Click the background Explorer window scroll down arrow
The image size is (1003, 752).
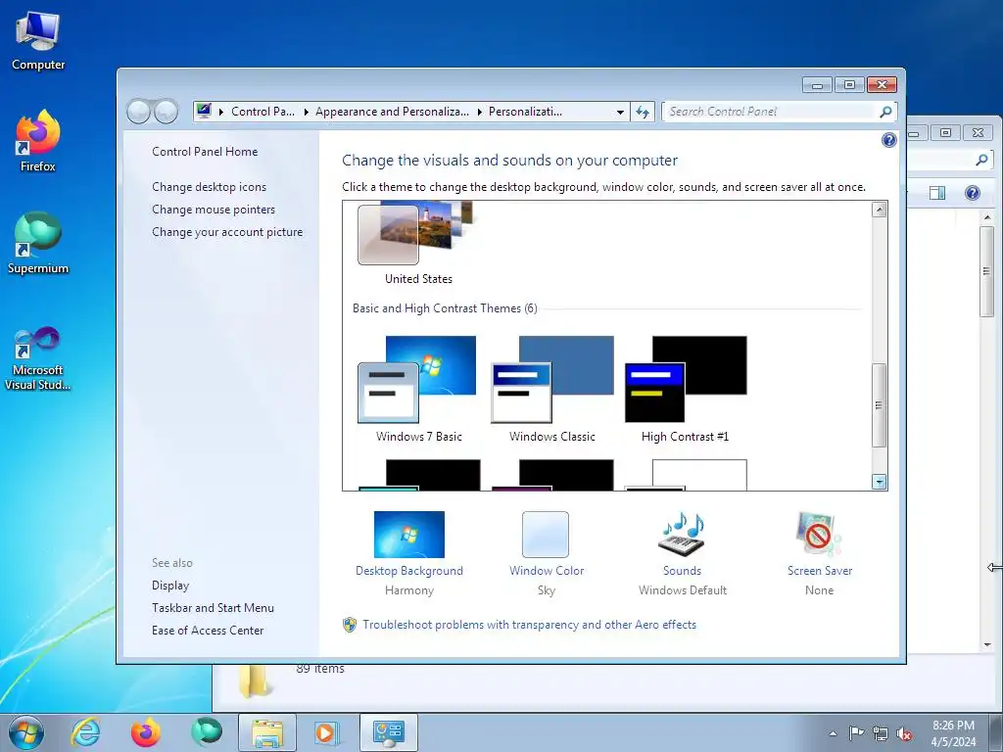pos(987,644)
